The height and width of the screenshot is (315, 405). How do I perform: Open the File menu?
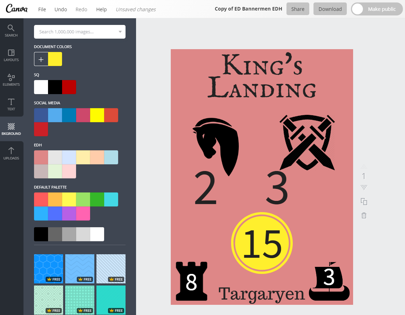coord(42,9)
